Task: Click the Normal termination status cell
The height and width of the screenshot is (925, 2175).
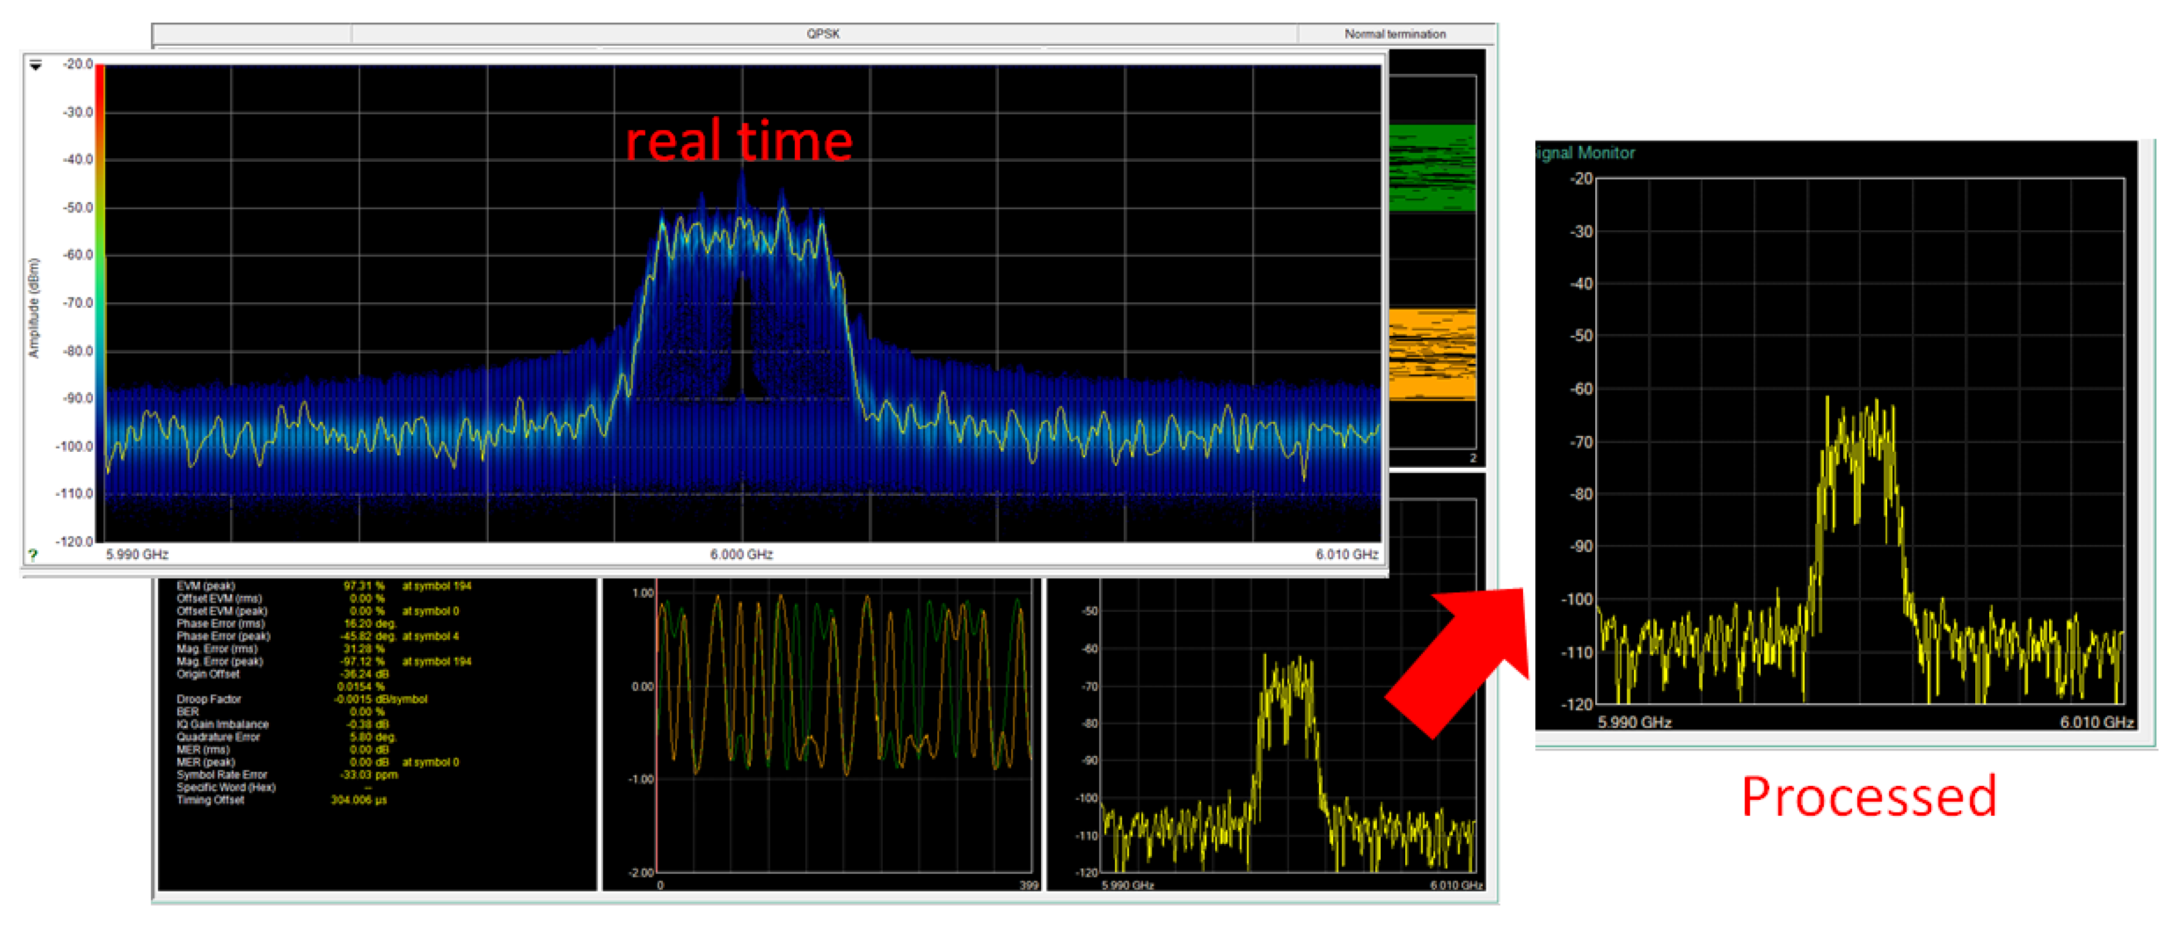Action: click(1395, 34)
